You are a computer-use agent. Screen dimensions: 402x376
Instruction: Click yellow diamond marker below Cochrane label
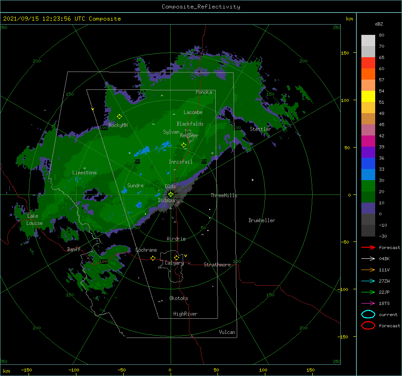[x=153, y=258]
